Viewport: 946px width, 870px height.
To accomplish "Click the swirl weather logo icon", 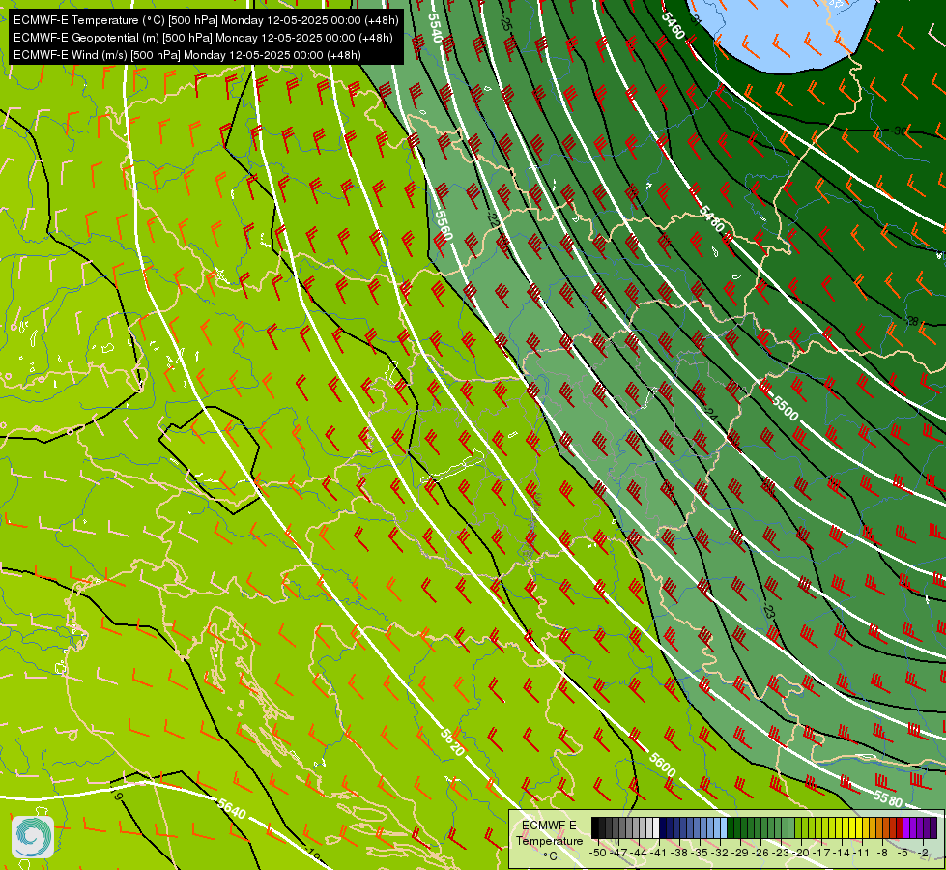I will (x=33, y=837).
